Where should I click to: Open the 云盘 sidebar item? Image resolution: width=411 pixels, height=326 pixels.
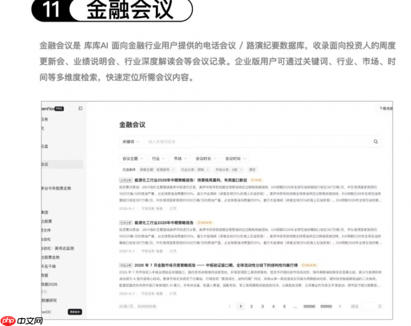pos(45,146)
